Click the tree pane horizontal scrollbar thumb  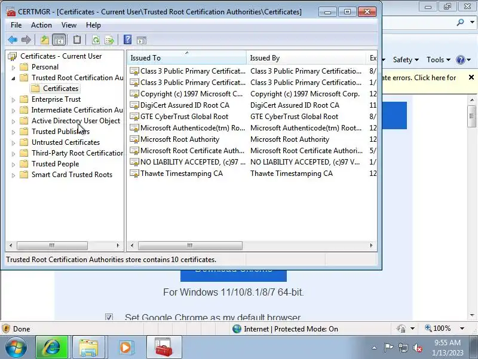(52, 245)
